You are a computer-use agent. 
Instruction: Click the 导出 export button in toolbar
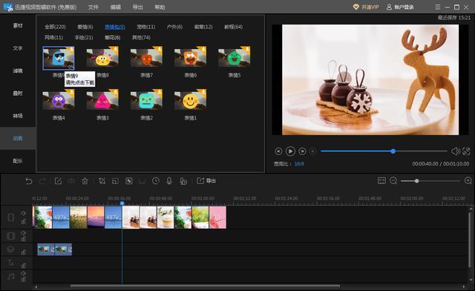click(206, 180)
